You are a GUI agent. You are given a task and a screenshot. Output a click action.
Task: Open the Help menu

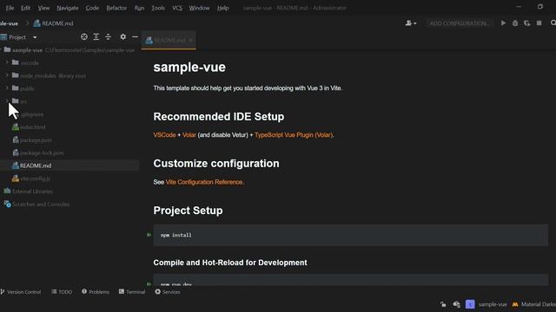(222, 8)
